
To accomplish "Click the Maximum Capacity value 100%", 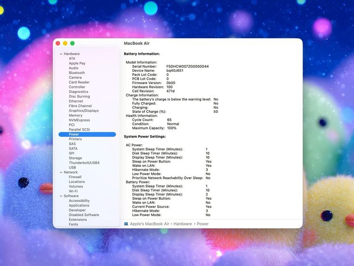I will 172,128.
